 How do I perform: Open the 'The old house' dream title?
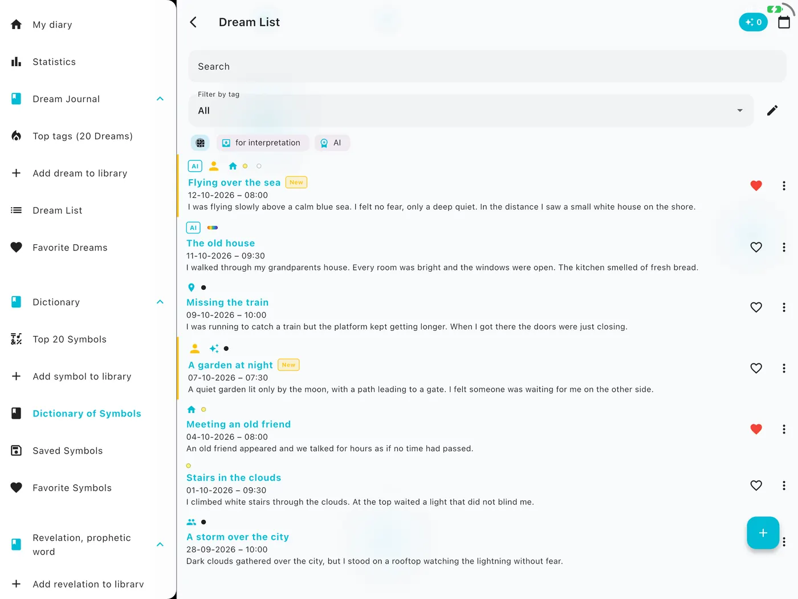click(x=221, y=243)
